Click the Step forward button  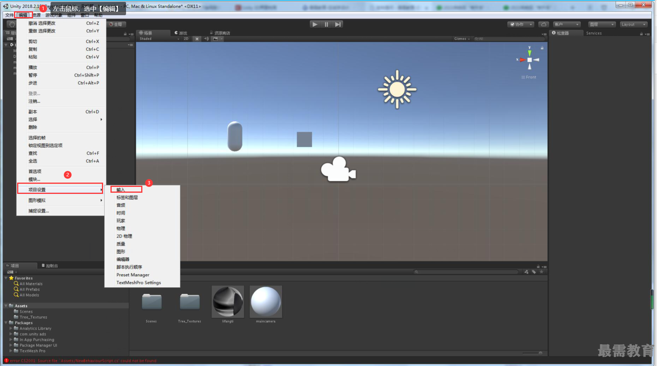tap(338, 24)
